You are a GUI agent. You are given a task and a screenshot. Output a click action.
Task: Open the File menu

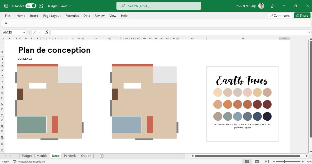[x=8, y=16]
